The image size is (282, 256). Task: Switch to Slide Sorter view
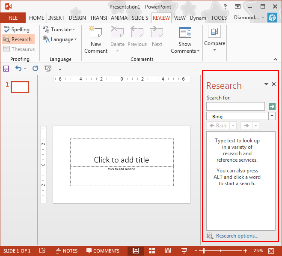coord(152,250)
